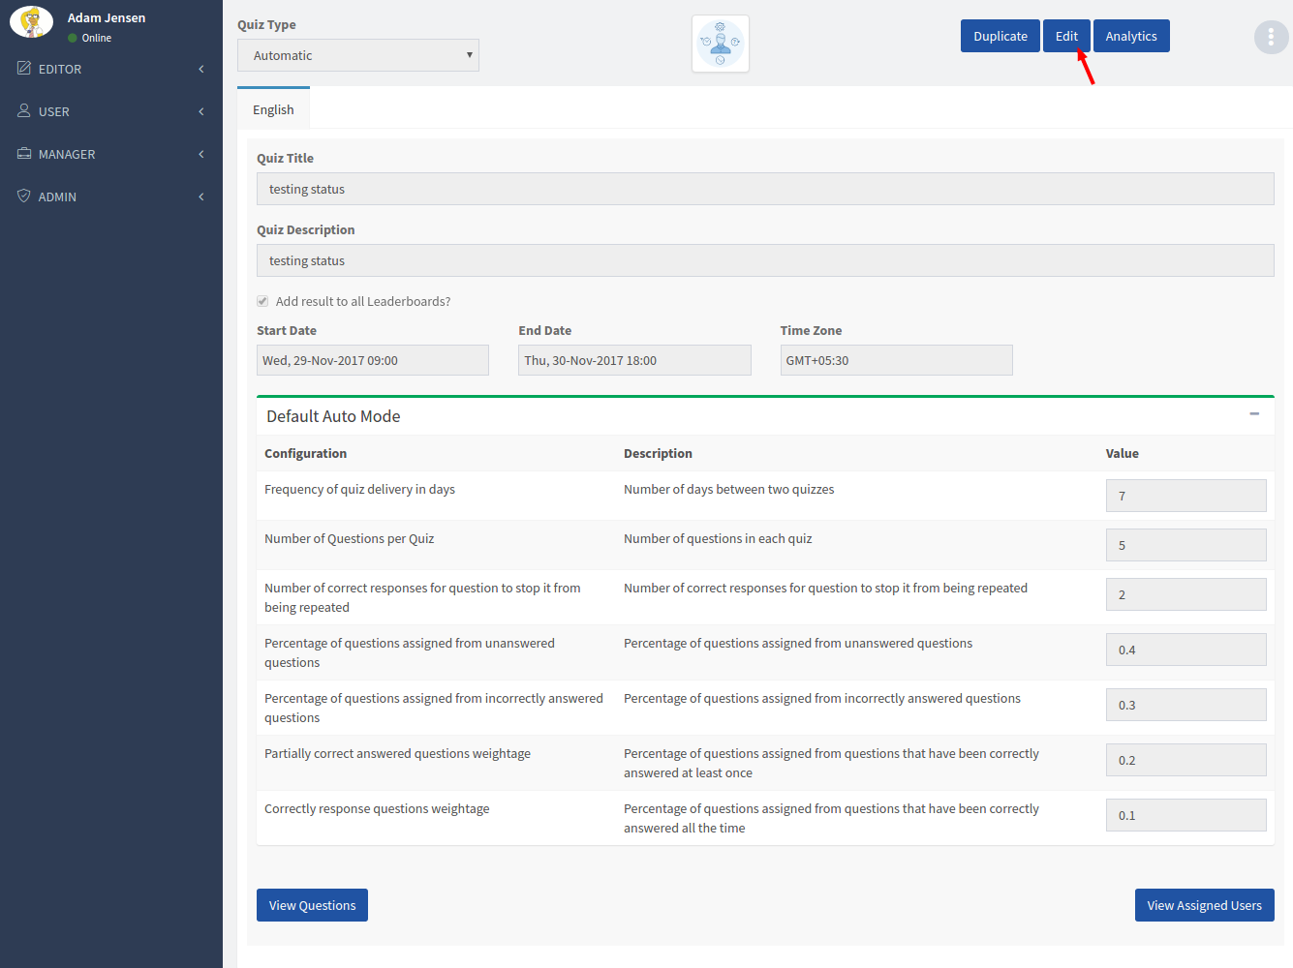Screen dimensions: 1293x968
Task: Click the Adam Jensen profile avatar
Action: pos(31,22)
